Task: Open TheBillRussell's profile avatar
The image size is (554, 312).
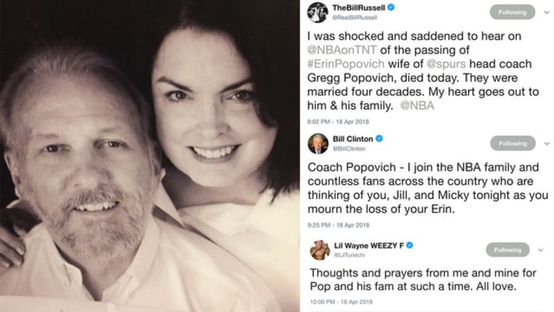Action: tap(317, 12)
